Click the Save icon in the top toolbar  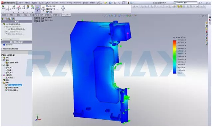click(x=110, y=3)
